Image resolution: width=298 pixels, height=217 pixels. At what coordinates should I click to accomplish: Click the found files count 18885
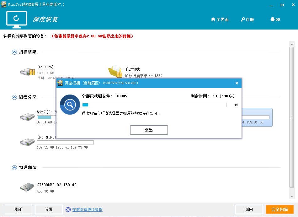click(122, 96)
